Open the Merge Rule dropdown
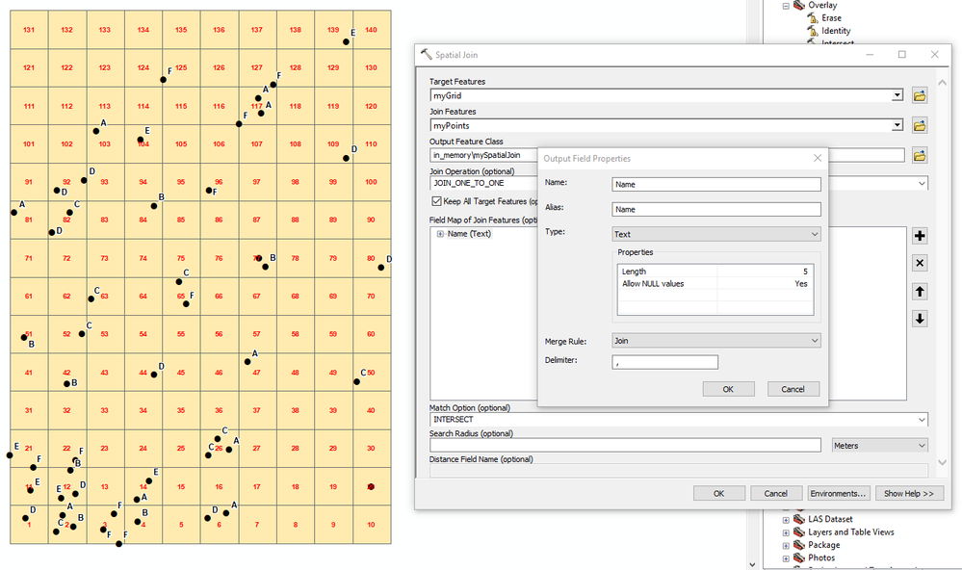This screenshot has width=962, height=570. [x=716, y=341]
